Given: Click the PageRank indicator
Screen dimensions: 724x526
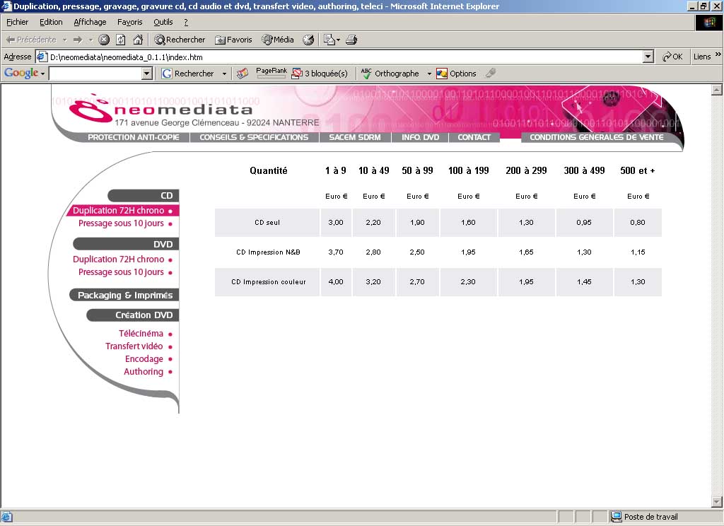Looking at the screenshot, I should pyautogui.click(x=271, y=73).
